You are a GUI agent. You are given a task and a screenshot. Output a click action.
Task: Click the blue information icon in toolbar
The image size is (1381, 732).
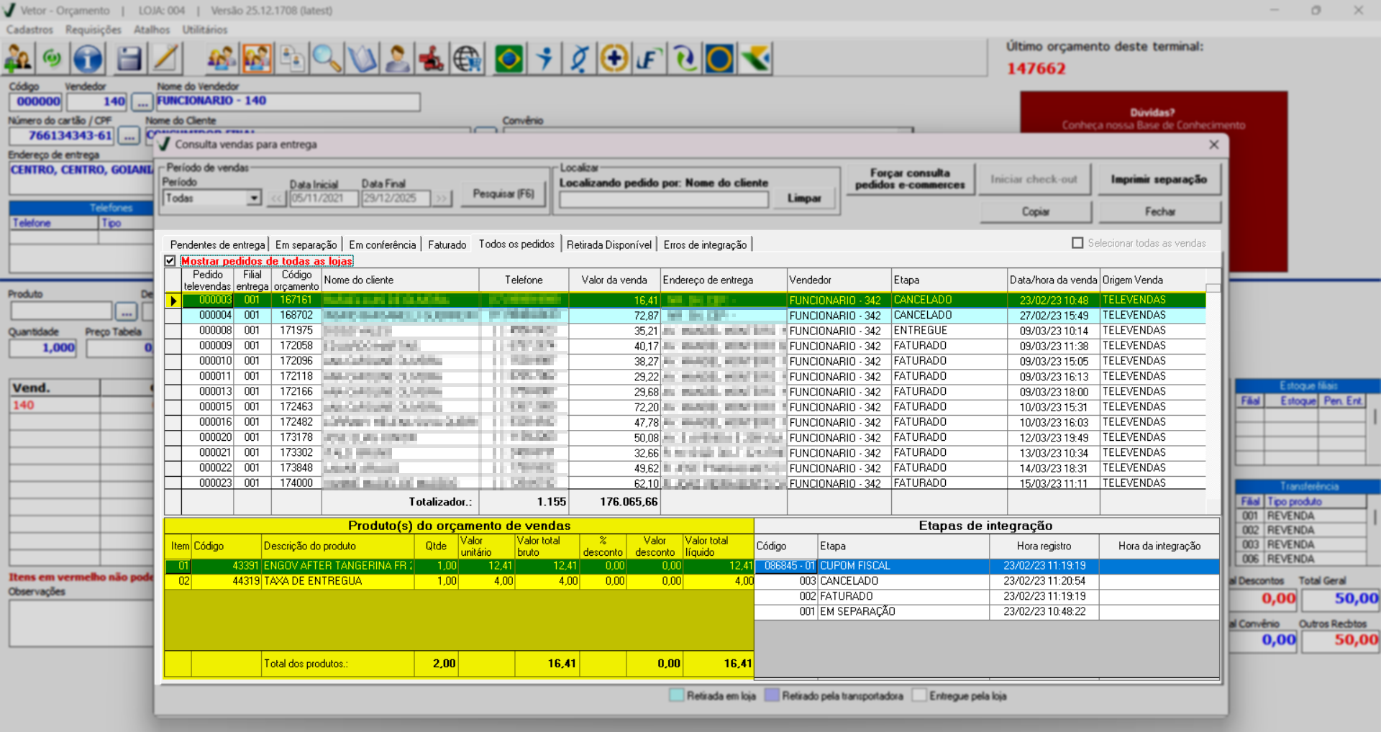(88, 59)
